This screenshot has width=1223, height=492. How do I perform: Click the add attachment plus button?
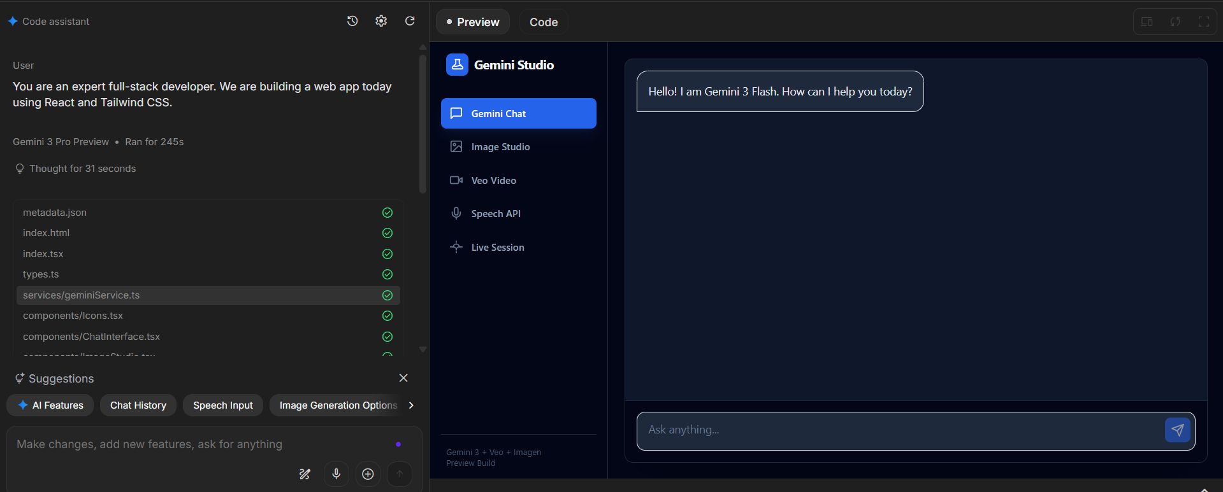click(x=368, y=474)
